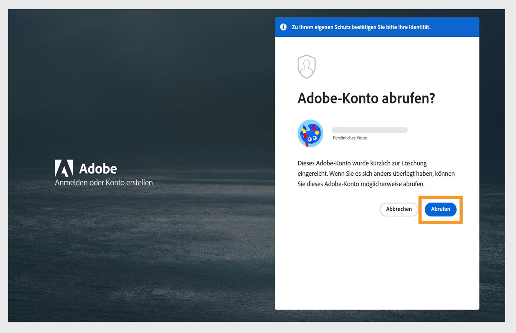Click the heading "Adobe-Konto abrufen?"
The image size is (516, 333).
(x=366, y=99)
